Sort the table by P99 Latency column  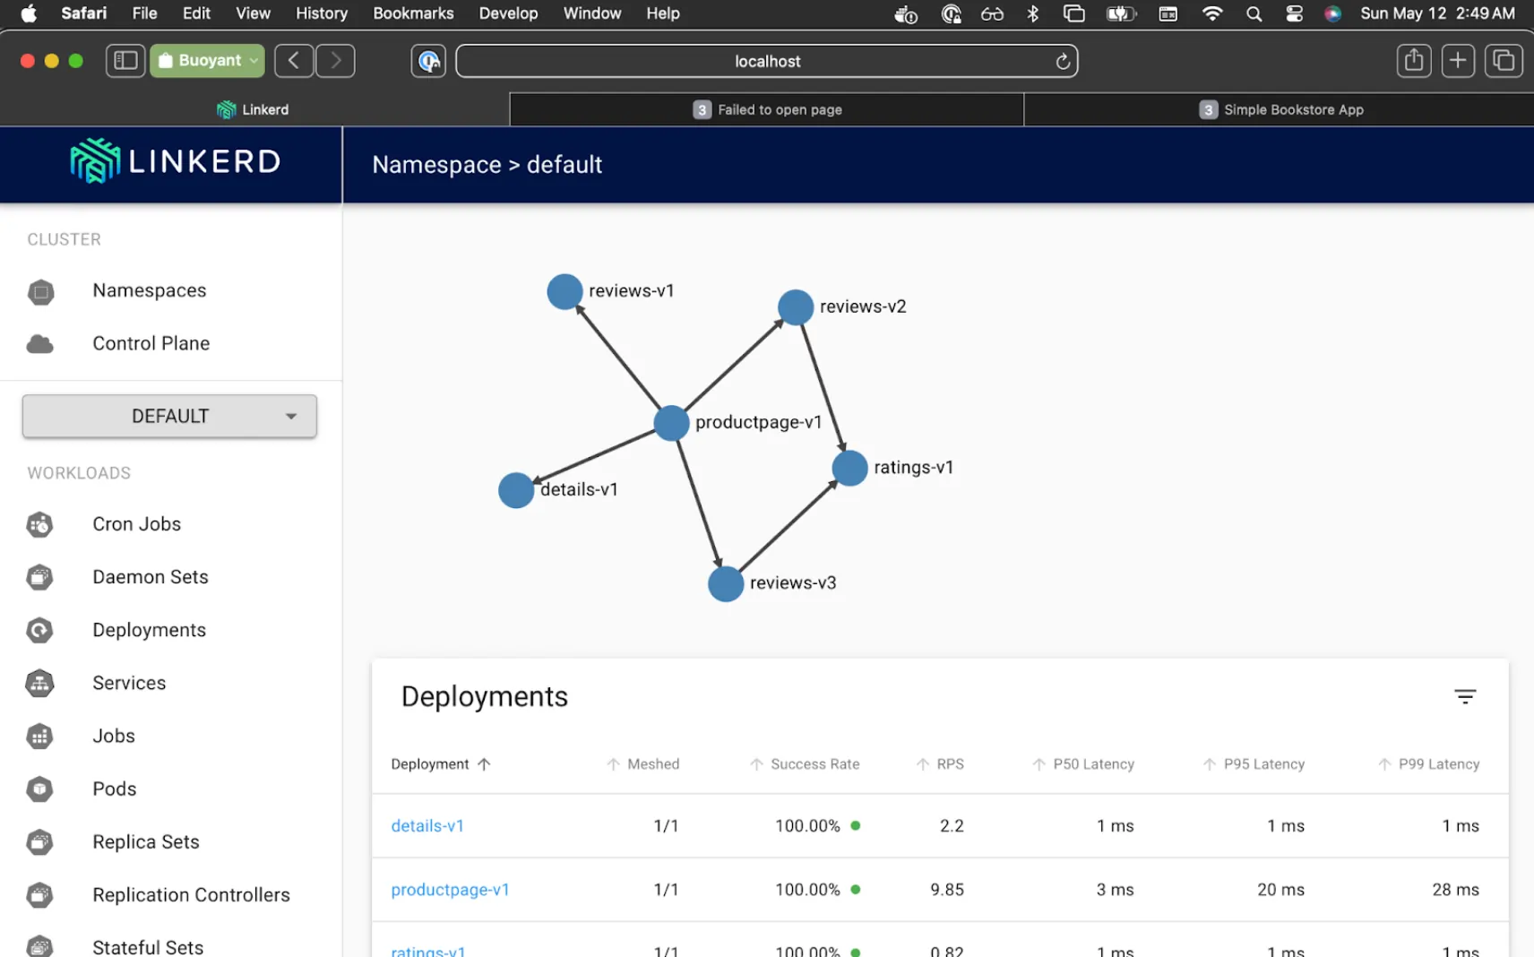(1428, 764)
